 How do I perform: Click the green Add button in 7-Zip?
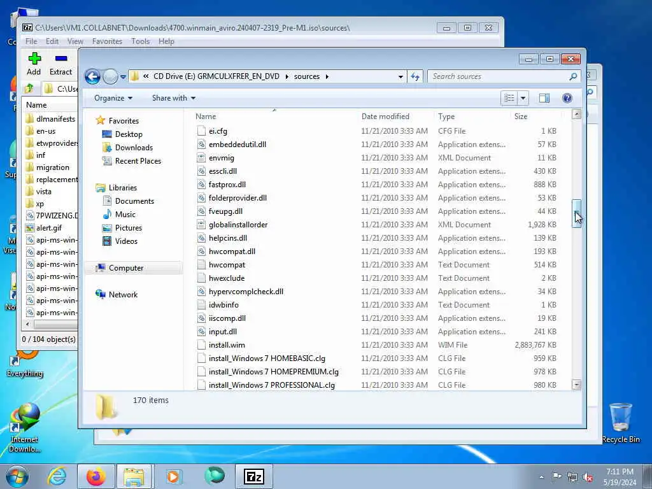pos(34,64)
